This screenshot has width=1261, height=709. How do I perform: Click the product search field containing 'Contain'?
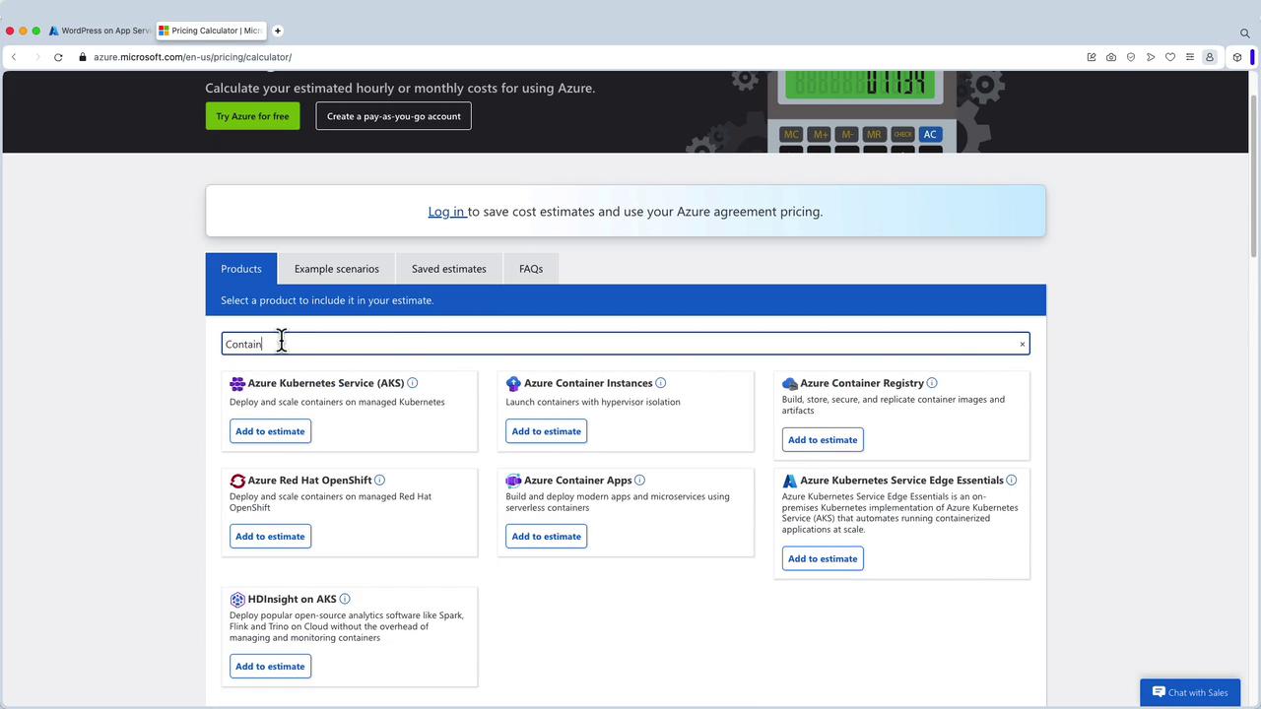coord(626,344)
